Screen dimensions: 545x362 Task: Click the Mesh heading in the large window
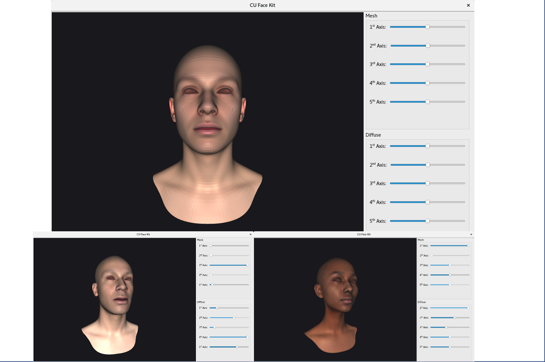tap(371, 16)
